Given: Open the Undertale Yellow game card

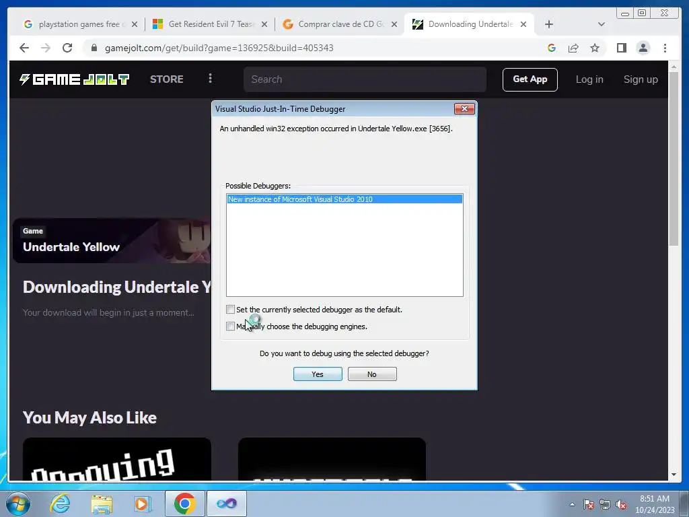Looking at the screenshot, I should pyautogui.click(x=112, y=240).
